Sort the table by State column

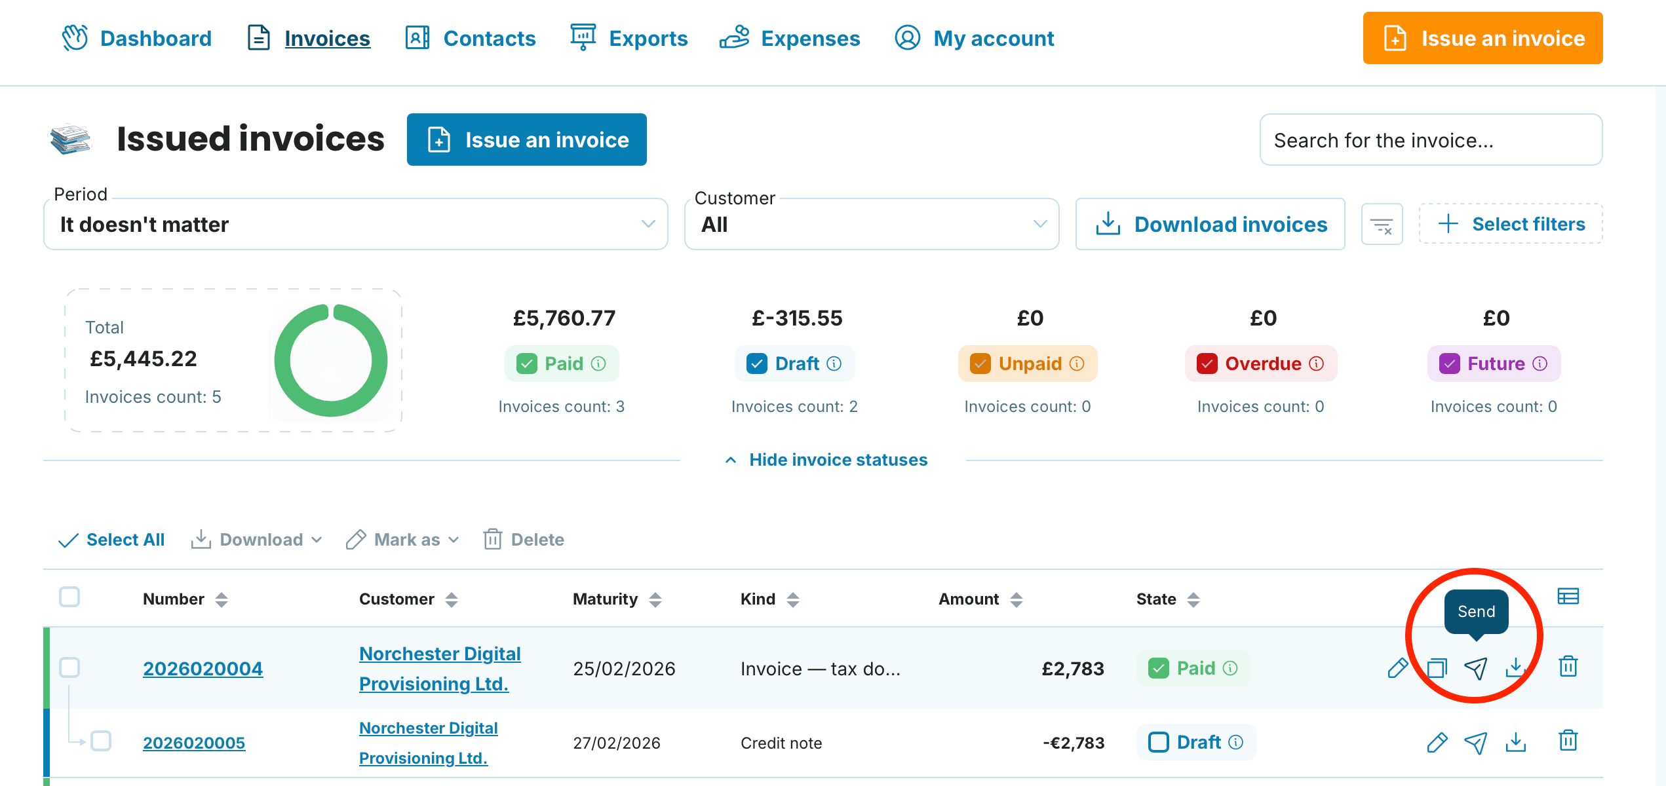point(1193,599)
